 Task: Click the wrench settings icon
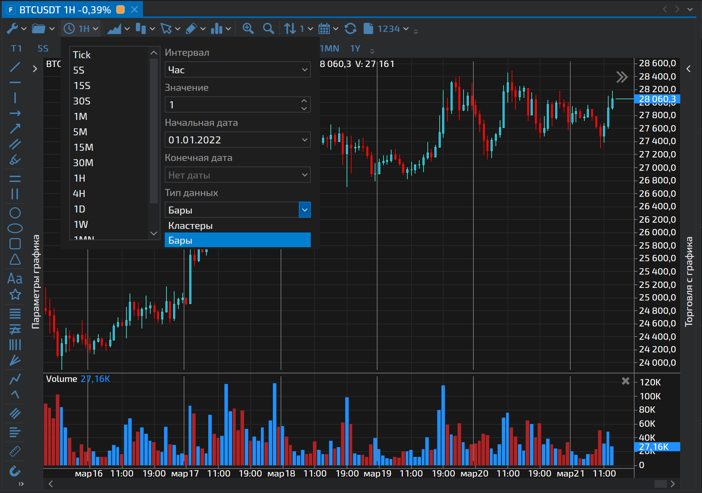[x=12, y=28]
